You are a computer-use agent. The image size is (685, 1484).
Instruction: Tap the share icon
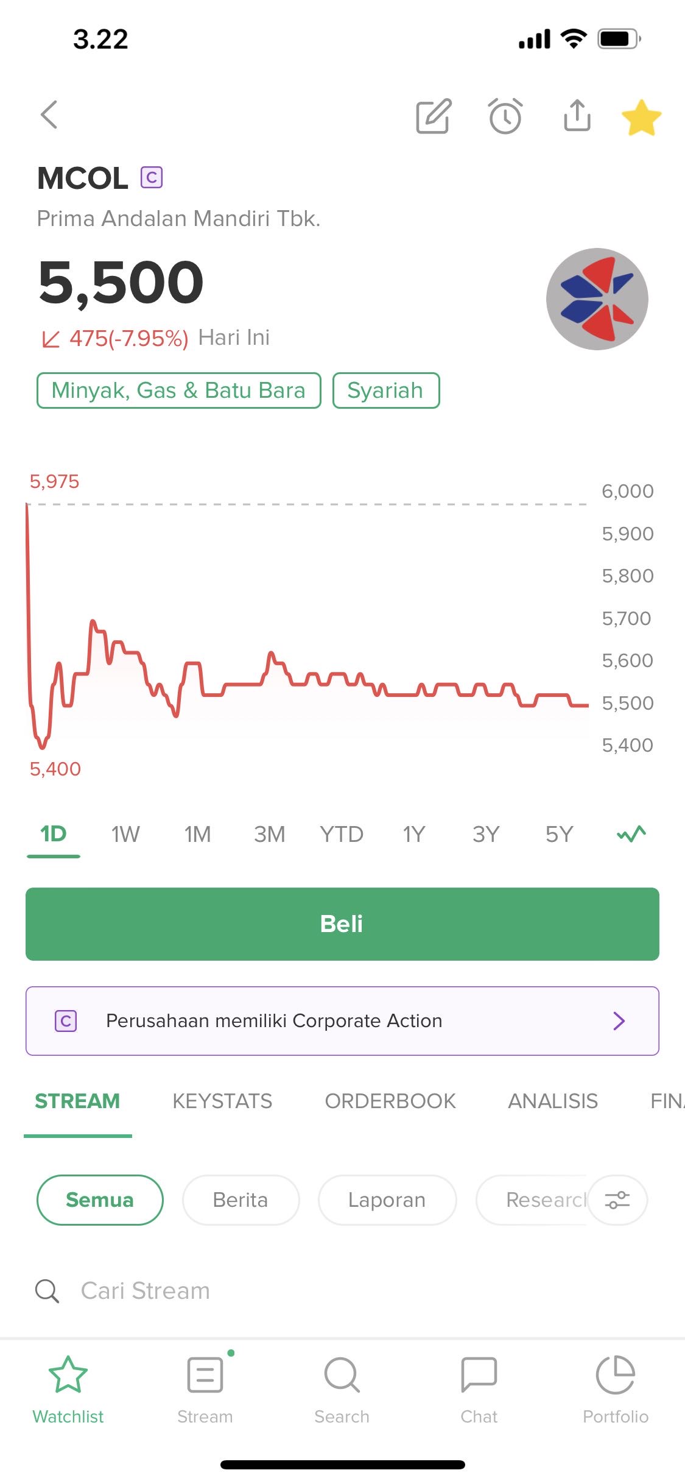coord(577,115)
